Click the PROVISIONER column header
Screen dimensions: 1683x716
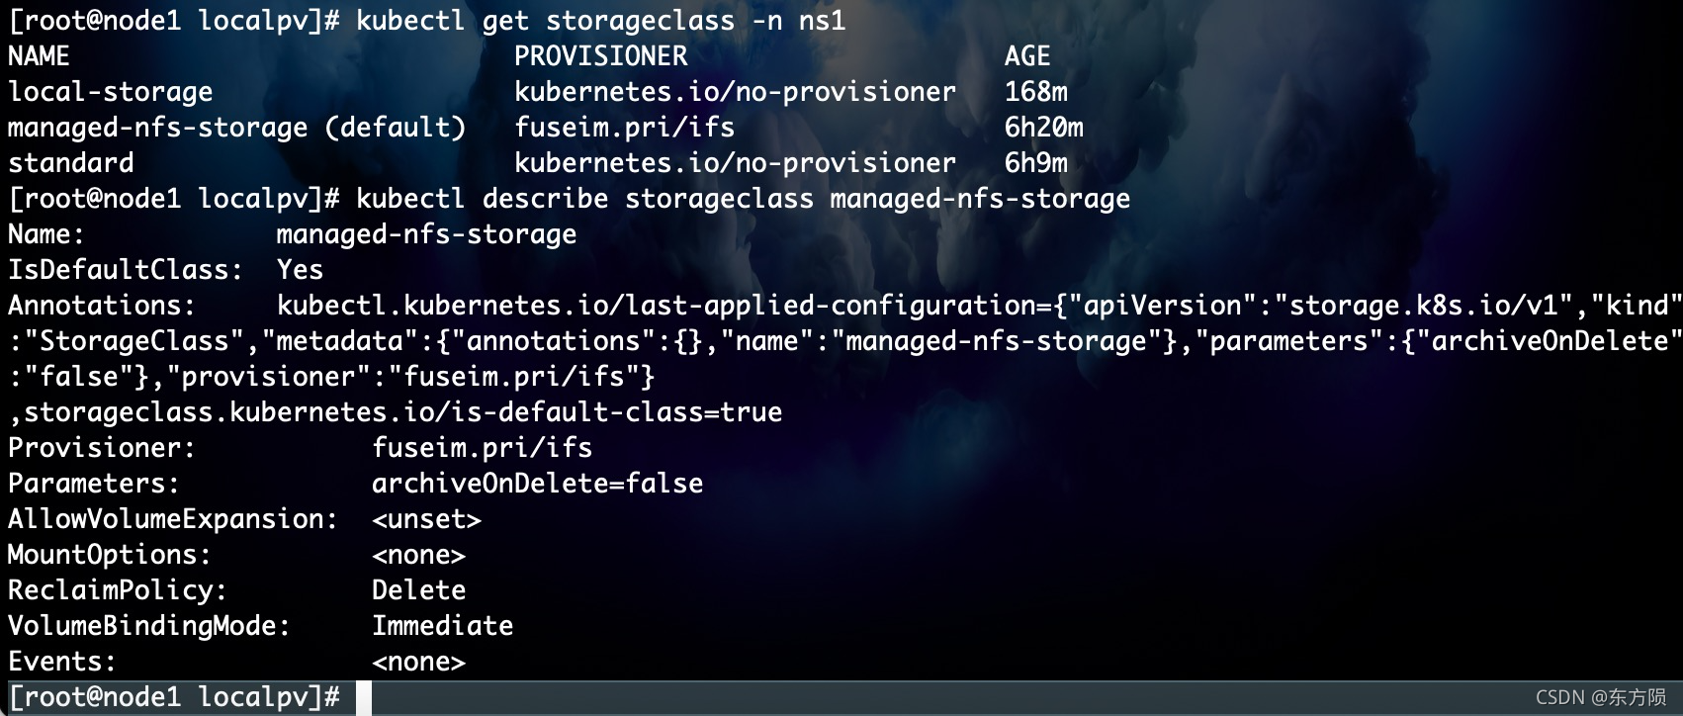[600, 56]
